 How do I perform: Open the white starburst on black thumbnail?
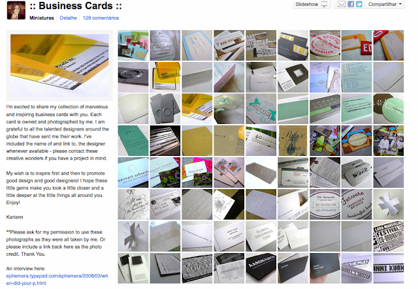229,205
